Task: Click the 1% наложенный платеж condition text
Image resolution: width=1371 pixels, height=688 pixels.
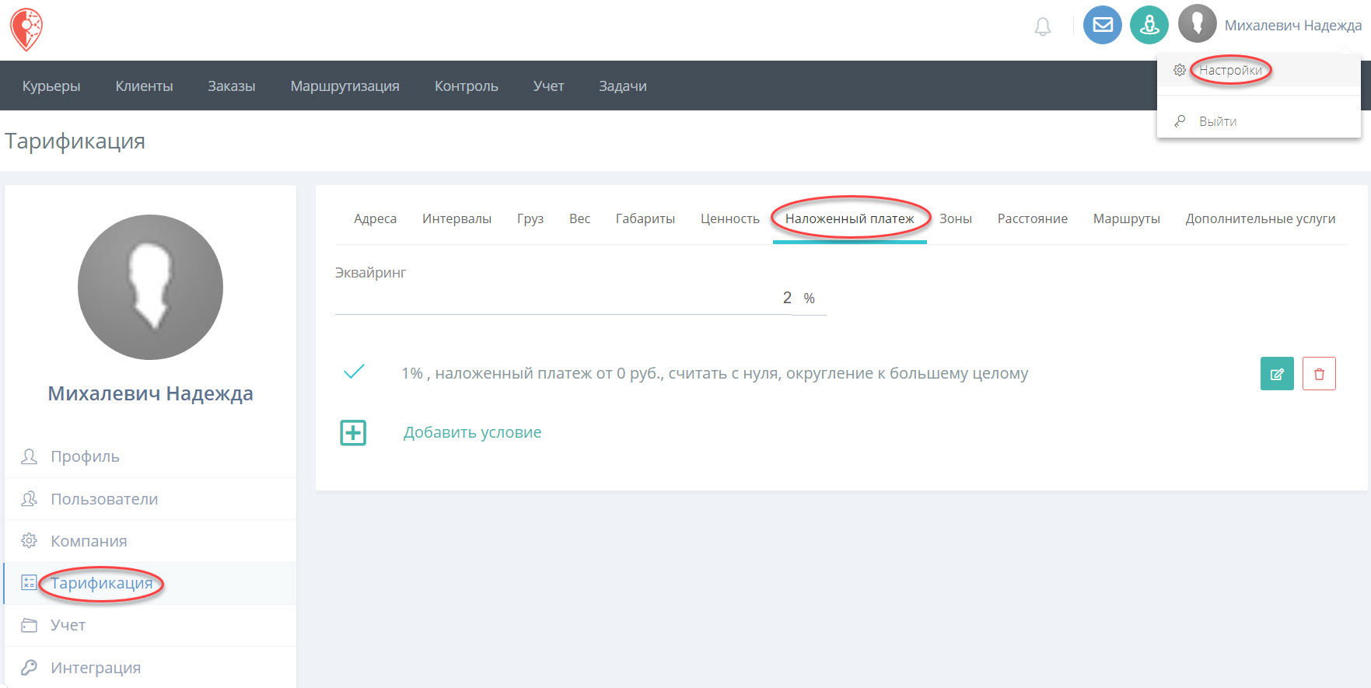Action: [715, 373]
